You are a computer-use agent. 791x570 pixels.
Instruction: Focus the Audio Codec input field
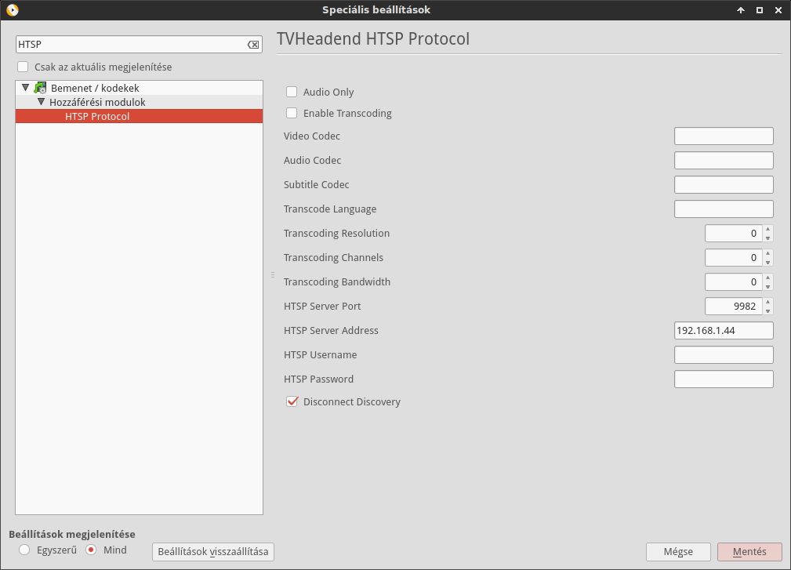coord(724,161)
